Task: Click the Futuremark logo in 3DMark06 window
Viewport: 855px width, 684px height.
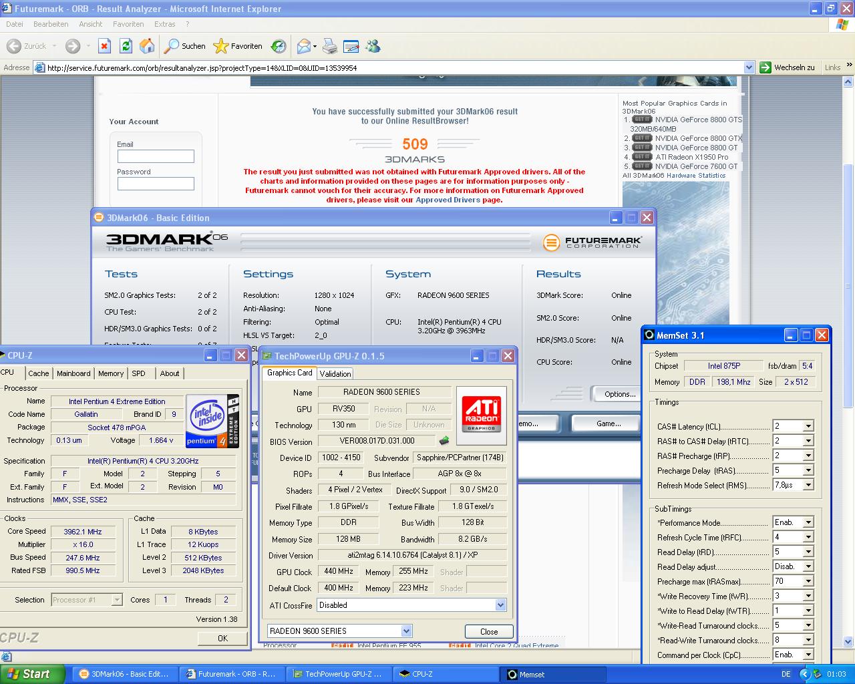Action: pyautogui.click(x=592, y=242)
